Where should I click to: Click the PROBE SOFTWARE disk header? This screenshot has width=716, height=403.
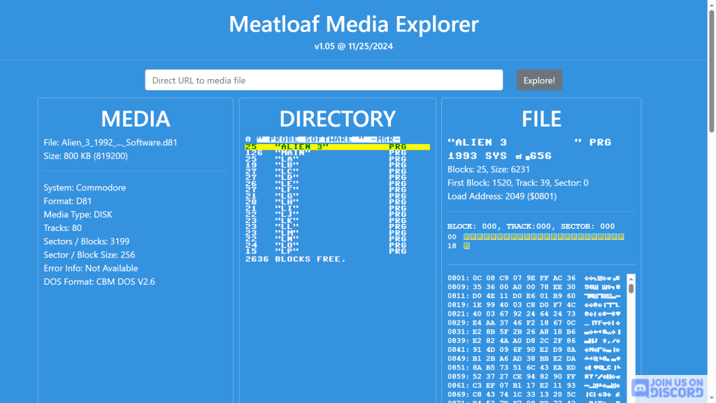click(x=329, y=139)
